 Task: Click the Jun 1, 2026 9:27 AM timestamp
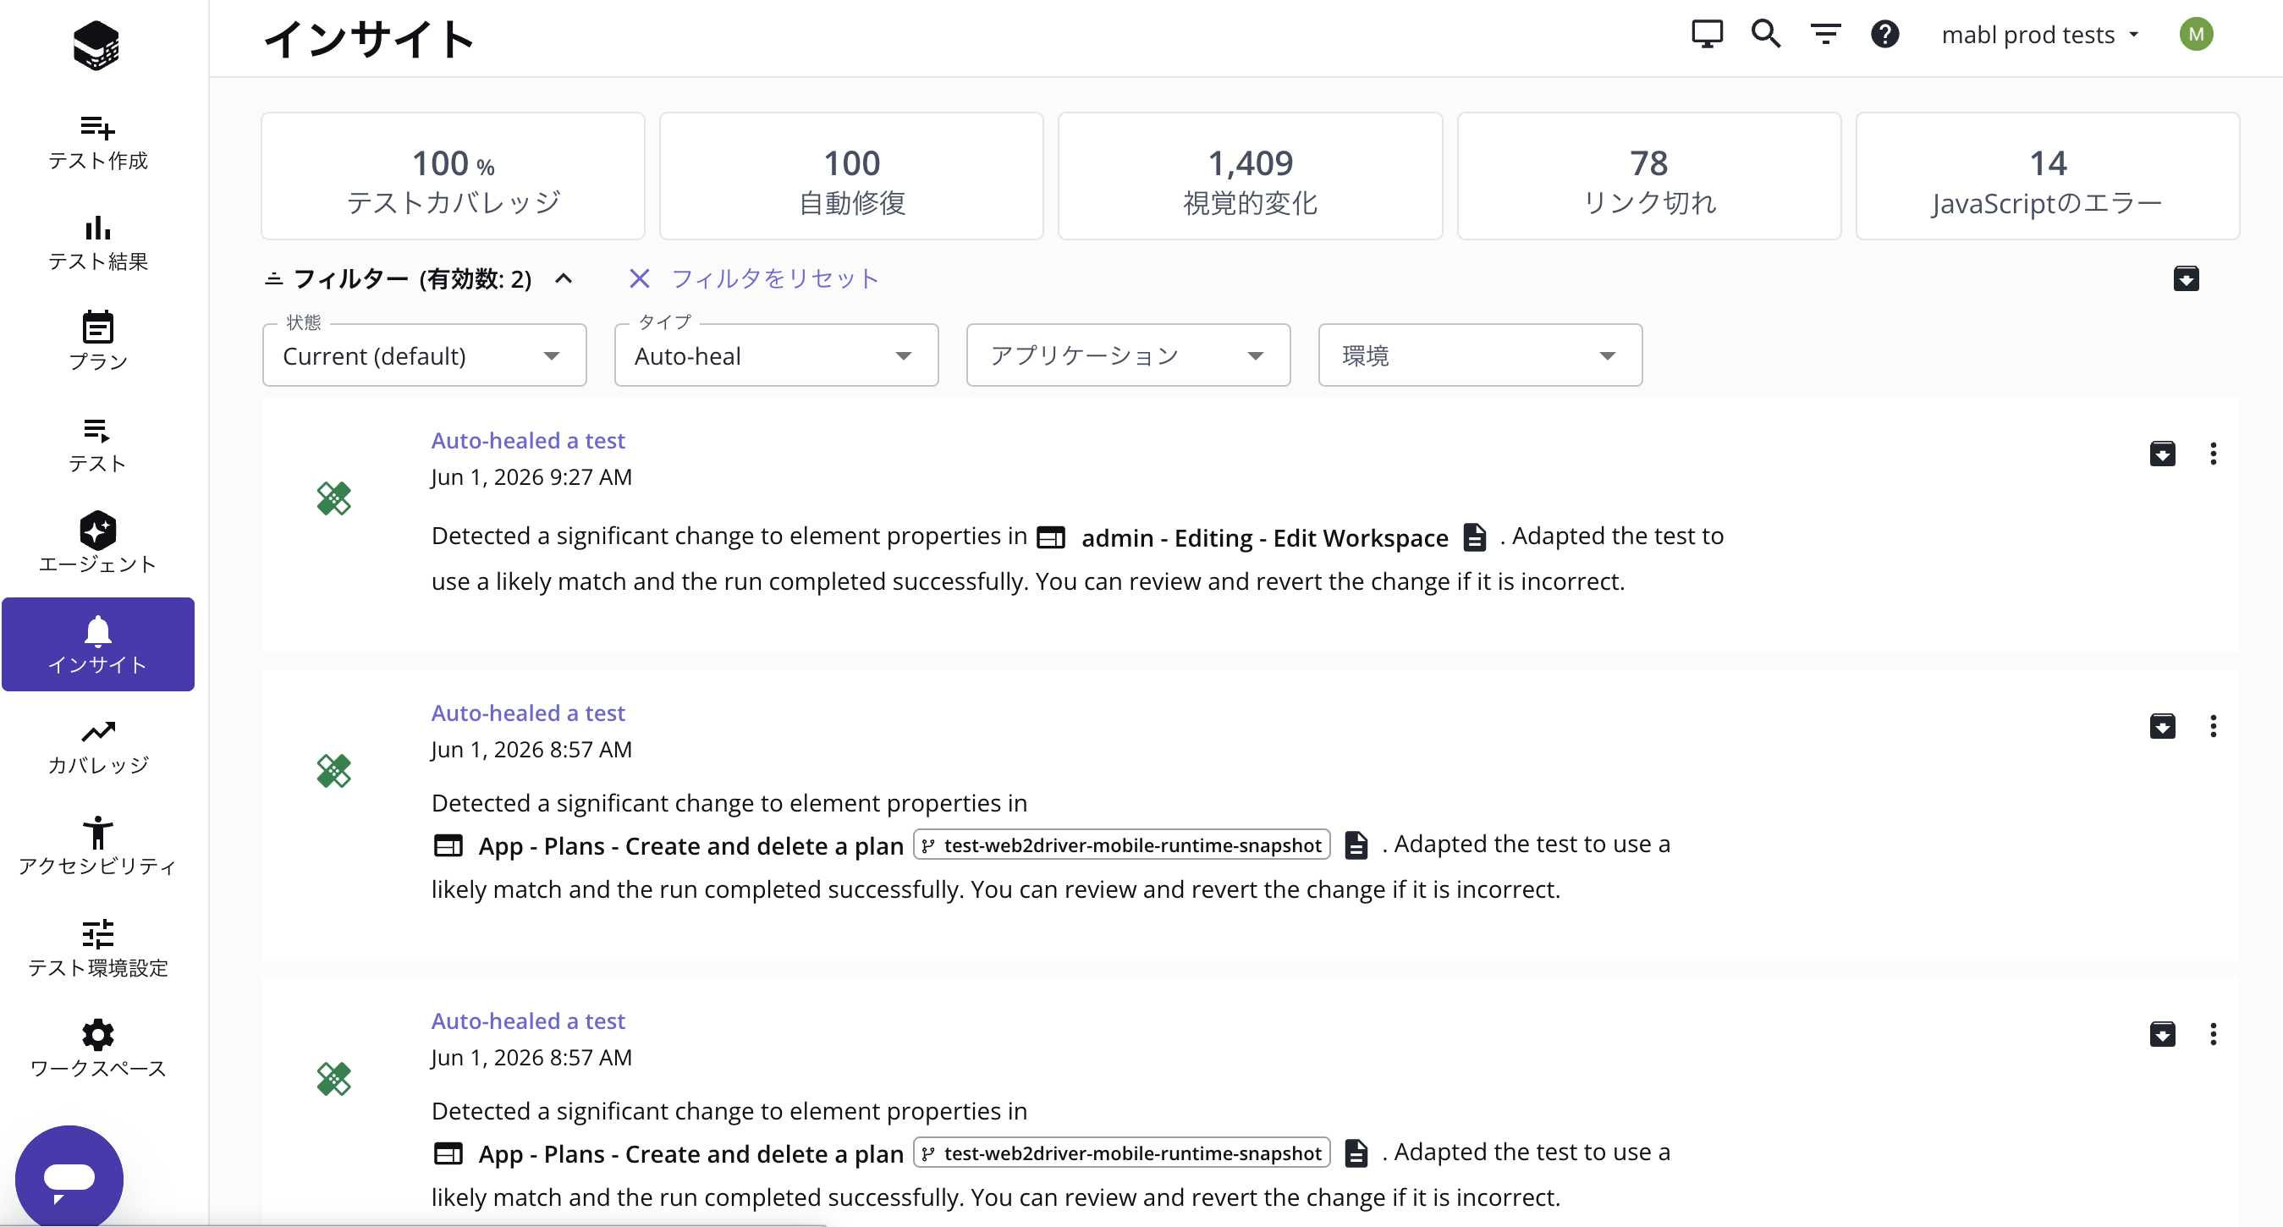531,477
